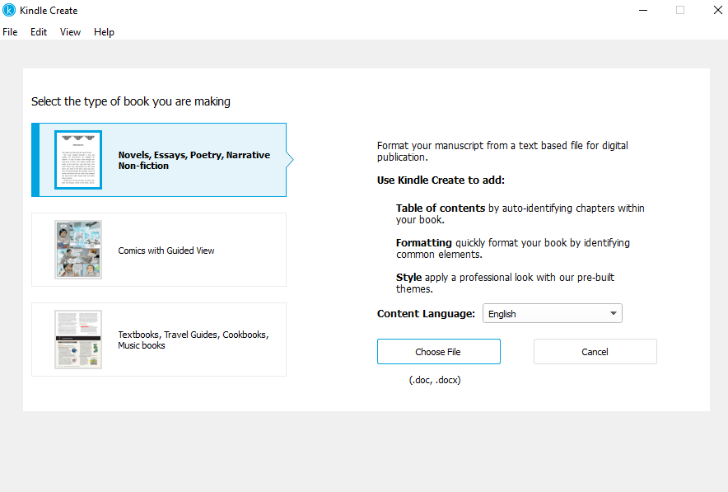Select the Textbooks, Travel Guides book type
This screenshot has height=492, width=728.
point(158,339)
